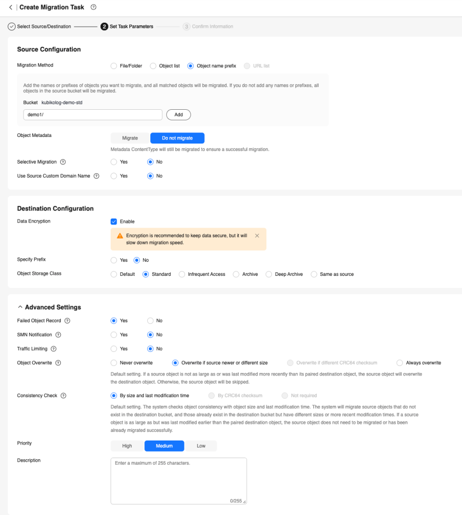
Task: Dismiss the encryption warning with the X icon
Action: pyautogui.click(x=257, y=236)
